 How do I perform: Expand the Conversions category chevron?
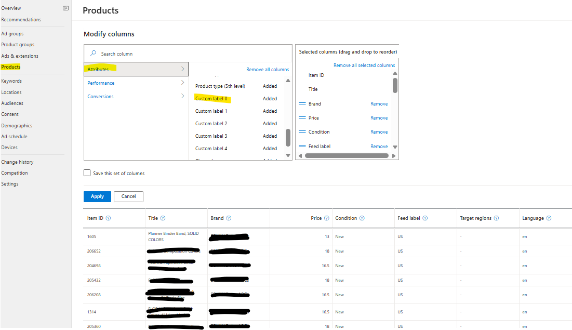pos(182,96)
